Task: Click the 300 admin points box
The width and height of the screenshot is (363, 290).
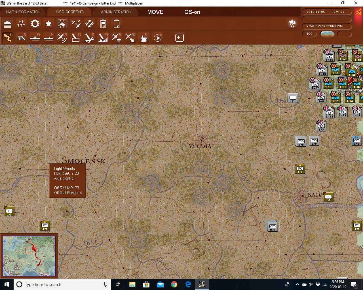Action: (x=309, y=34)
